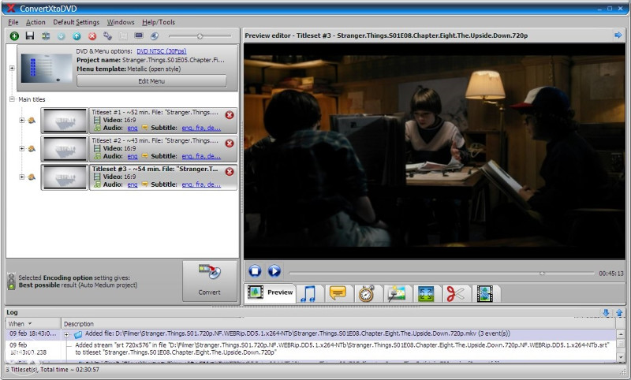The image size is (631, 380).
Task: Select the Added stream srt log row
Action: tap(310, 348)
